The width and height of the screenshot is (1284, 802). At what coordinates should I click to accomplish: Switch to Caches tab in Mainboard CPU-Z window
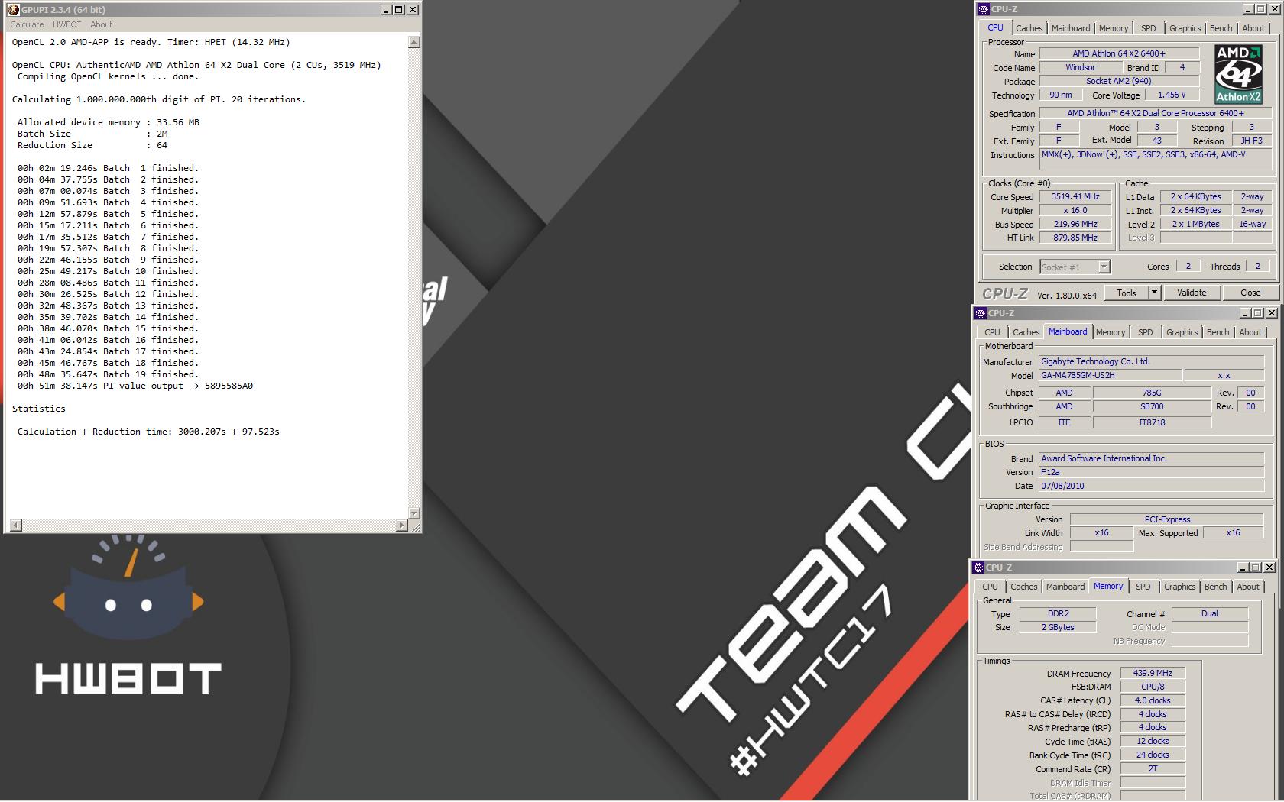click(x=1026, y=332)
